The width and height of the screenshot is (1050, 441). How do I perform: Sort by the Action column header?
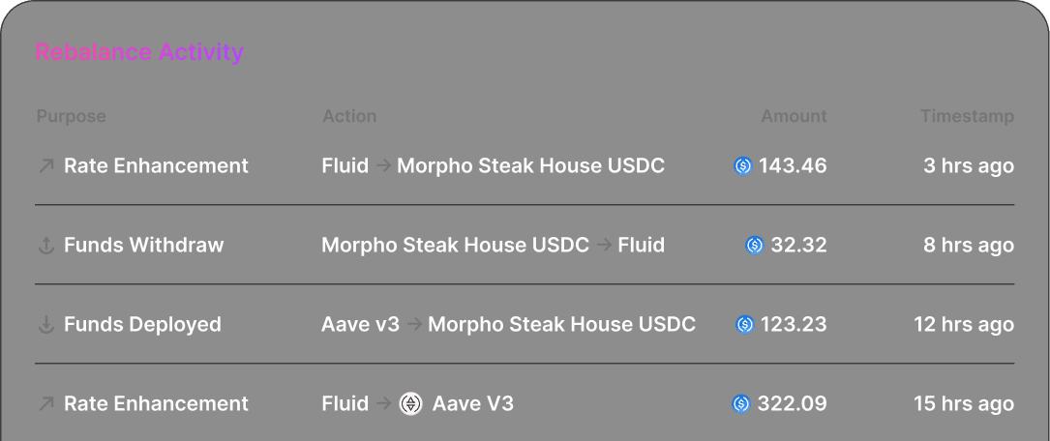349,116
